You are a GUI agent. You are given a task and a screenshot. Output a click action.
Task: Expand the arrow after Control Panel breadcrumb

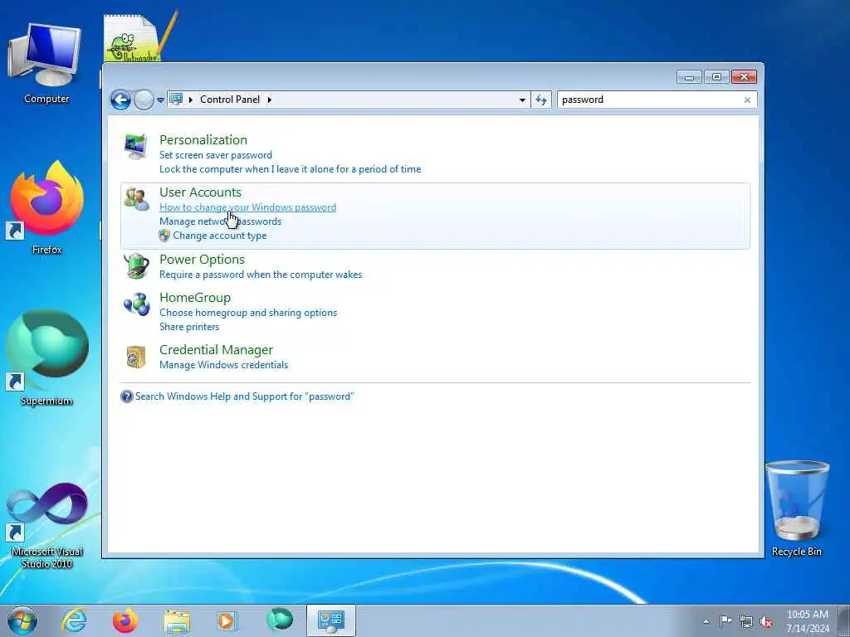tap(269, 100)
